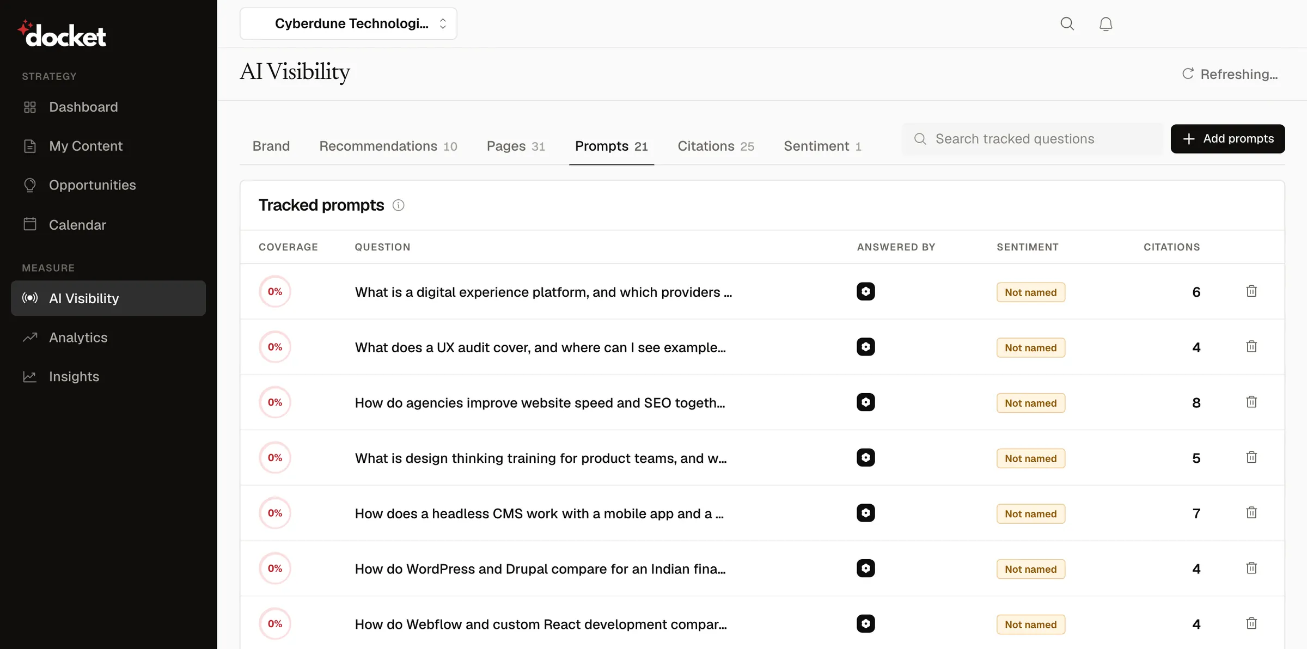Go to Dashboard in the sidebar
This screenshot has width=1307, height=649.
(108, 107)
